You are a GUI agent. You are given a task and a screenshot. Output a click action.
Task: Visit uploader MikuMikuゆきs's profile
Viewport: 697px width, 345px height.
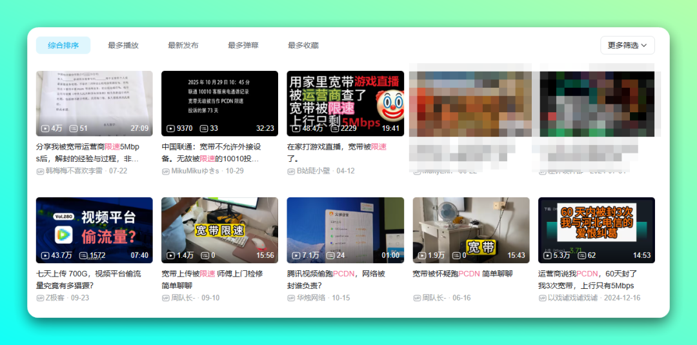click(x=195, y=171)
